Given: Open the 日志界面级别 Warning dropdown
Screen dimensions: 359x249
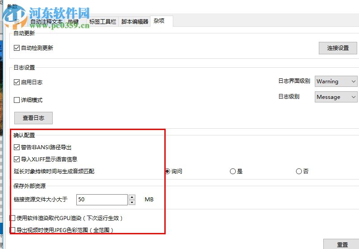Looking at the screenshot, I should pos(336,82).
